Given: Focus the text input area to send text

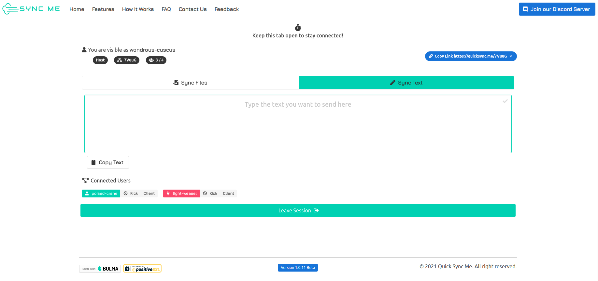Looking at the screenshot, I should pyautogui.click(x=298, y=124).
